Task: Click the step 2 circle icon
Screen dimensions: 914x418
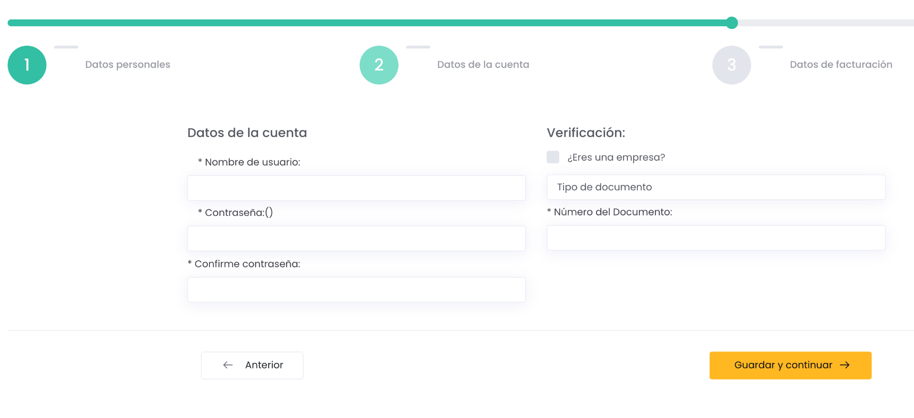Action: (x=379, y=65)
